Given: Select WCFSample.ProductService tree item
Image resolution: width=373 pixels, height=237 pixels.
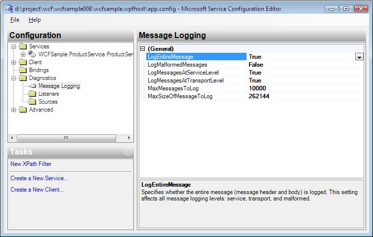Looking at the screenshot, I should pos(85,54).
